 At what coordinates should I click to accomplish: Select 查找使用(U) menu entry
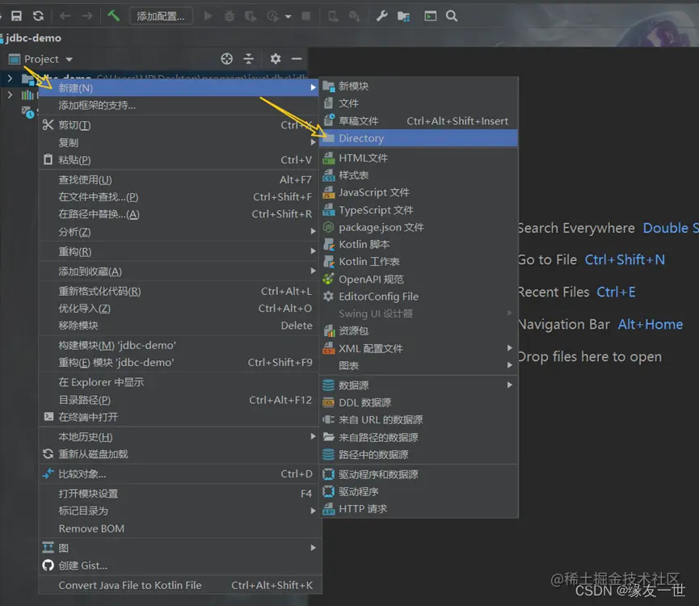(179, 179)
